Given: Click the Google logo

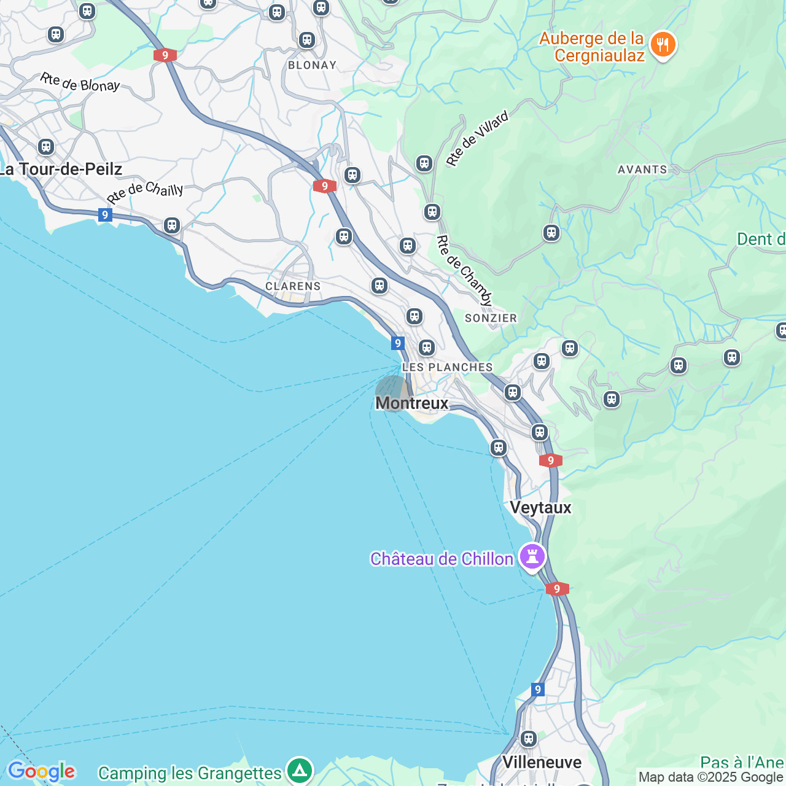Looking at the screenshot, I should [x=42, y=771].
